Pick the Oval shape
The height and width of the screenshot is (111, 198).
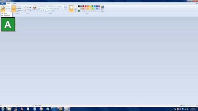pos(43,6)
